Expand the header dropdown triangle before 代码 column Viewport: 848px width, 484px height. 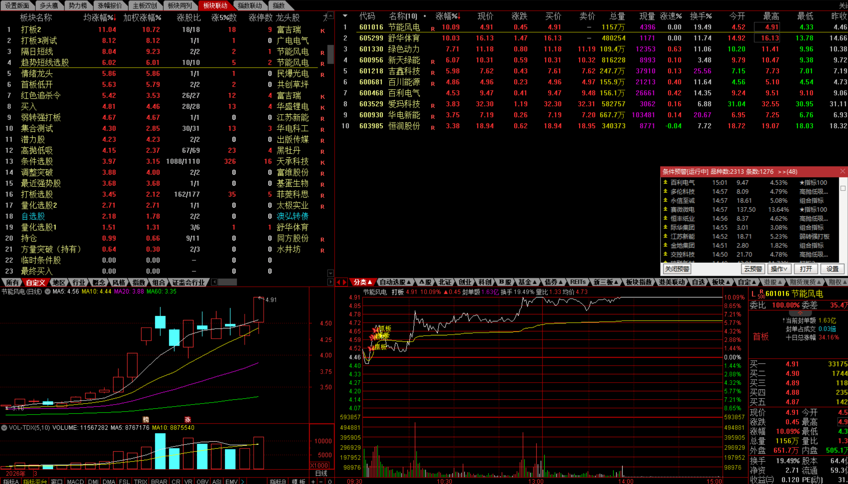pyautogui.click(x=345, y=16)
